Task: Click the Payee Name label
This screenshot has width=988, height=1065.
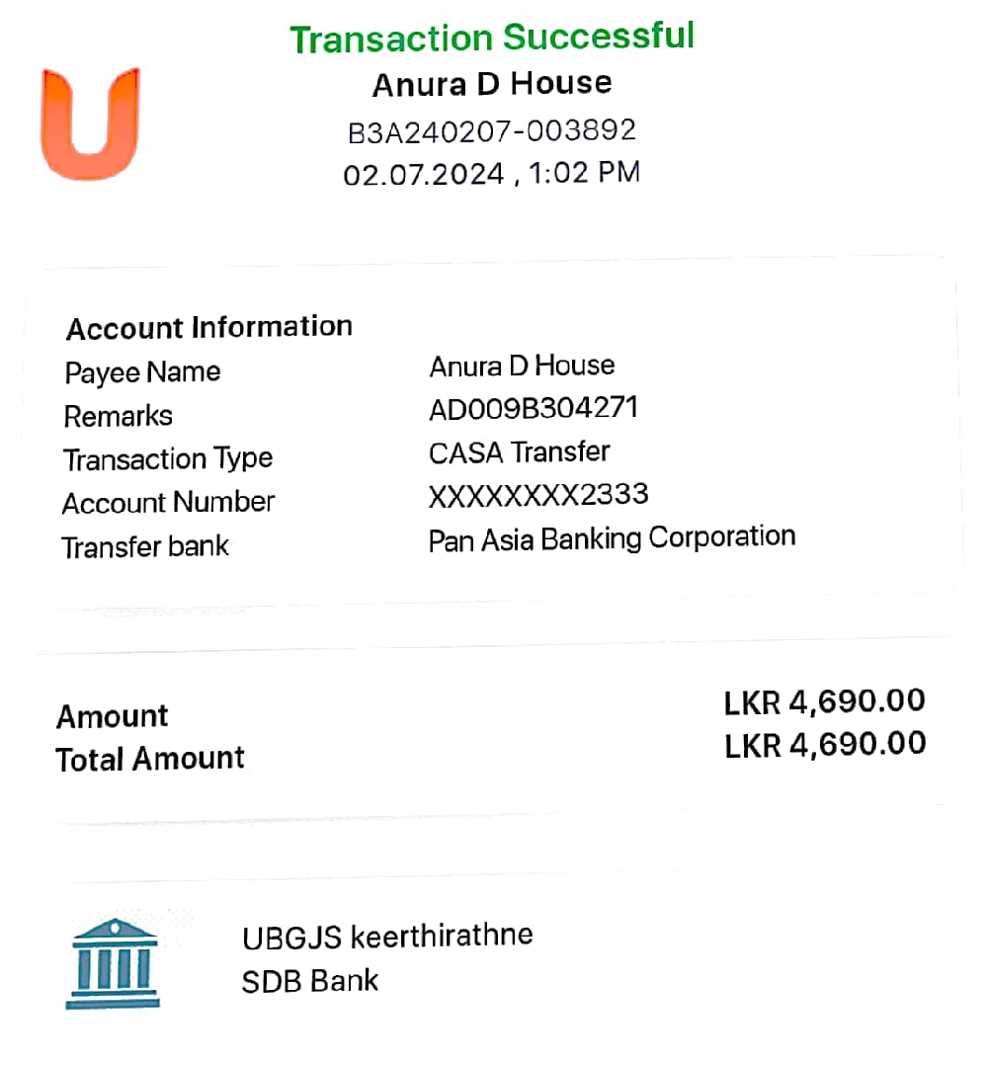Action: tap(142, 372)
